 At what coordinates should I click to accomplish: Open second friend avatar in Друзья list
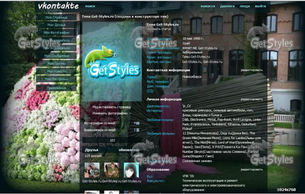coord(112,170)
